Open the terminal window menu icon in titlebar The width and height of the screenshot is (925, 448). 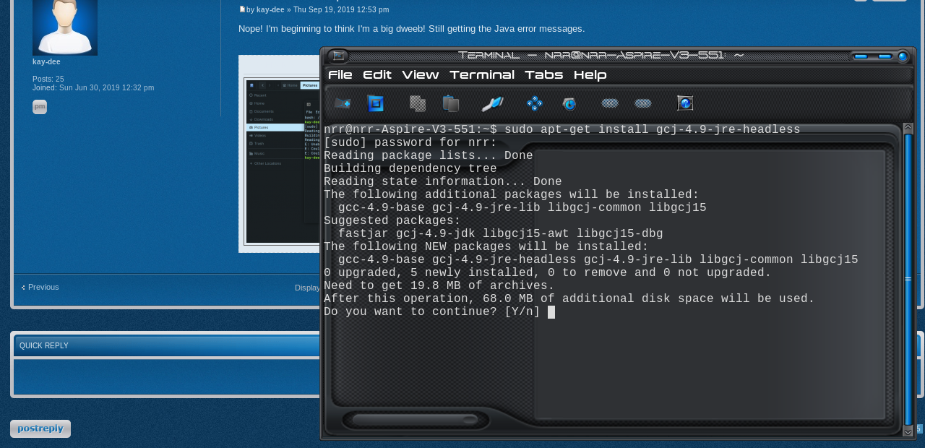pyautogui.click(x=338, y=56)
